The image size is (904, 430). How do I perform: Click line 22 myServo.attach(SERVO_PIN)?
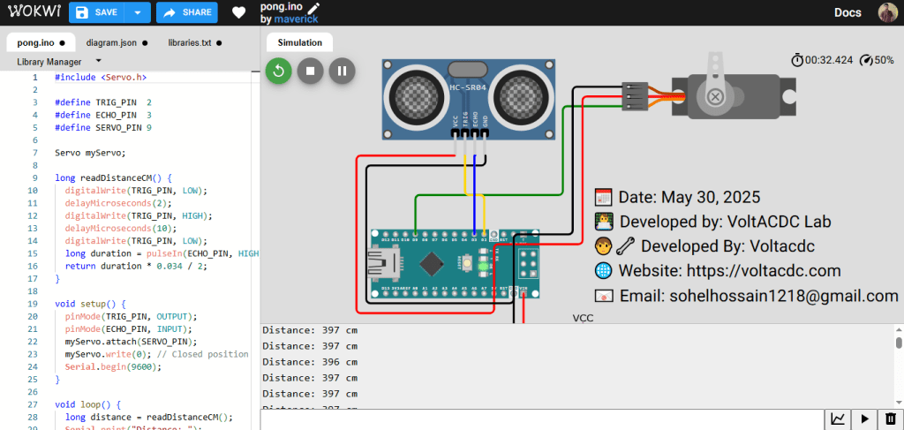click(131, 342)
